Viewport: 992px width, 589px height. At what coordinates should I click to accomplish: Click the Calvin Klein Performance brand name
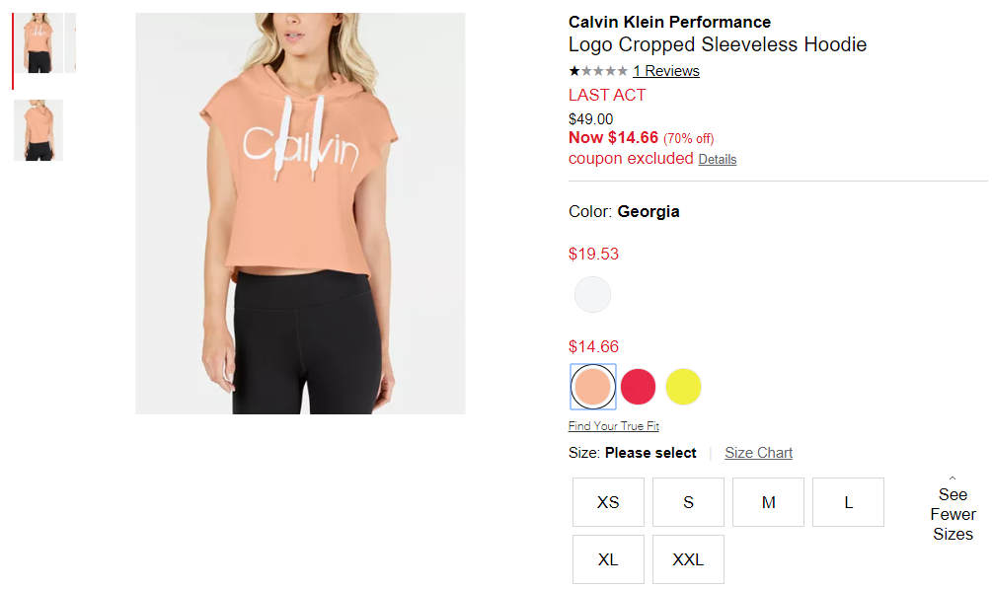tap(669, 22)
